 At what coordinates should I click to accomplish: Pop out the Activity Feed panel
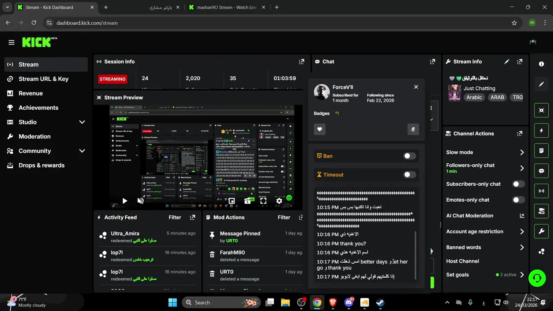click(x=192, y=217)
